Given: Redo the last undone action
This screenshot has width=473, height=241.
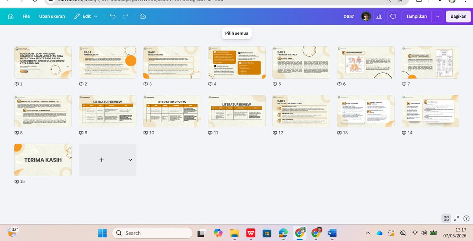Looking at the screenshot, I should [x=125, y=17].
